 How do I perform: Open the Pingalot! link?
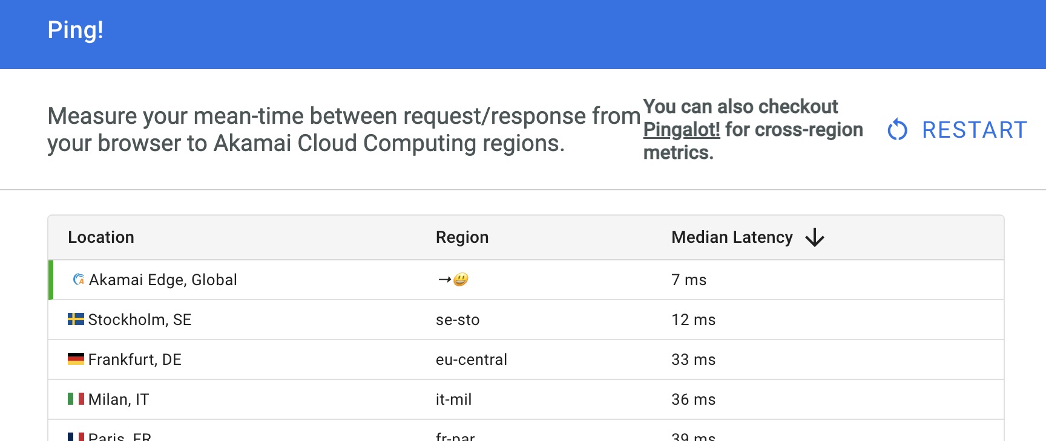tap(681, 129)
